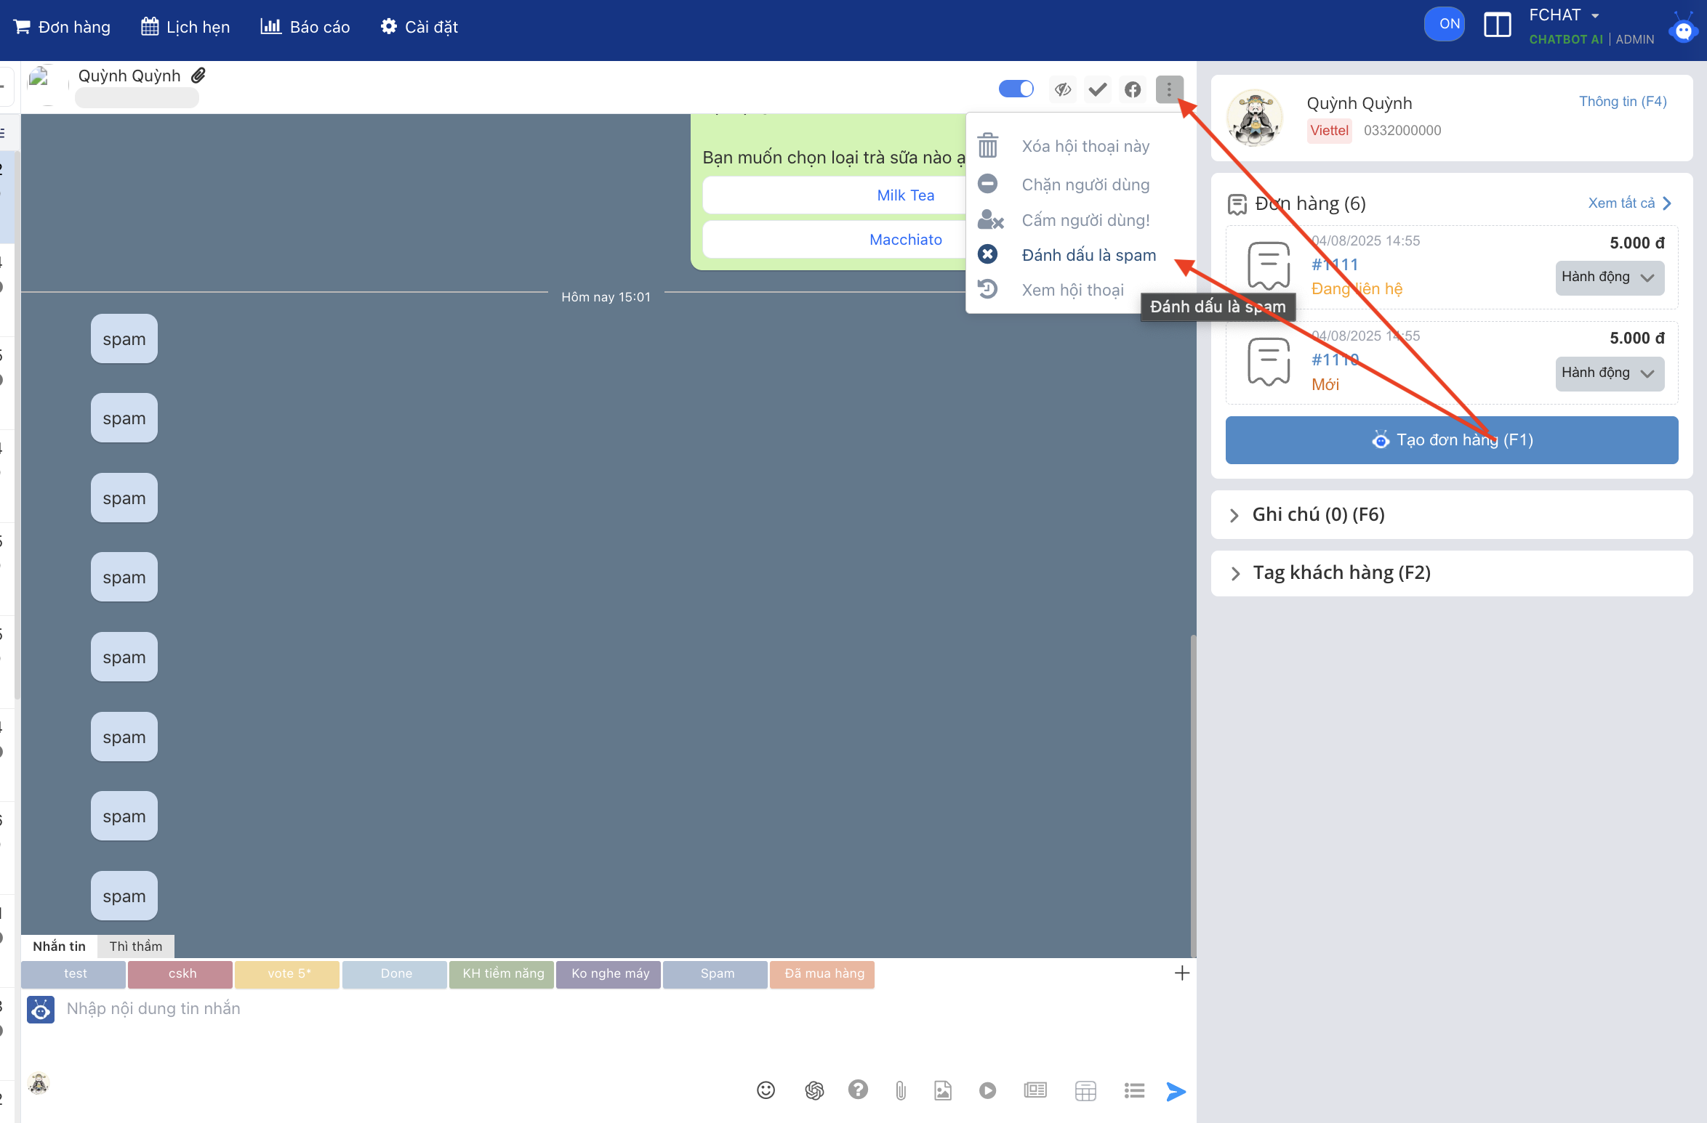Screen dimensions: 1707x1123
Task: Click the image upload icon
Action: coord(943,1090)
